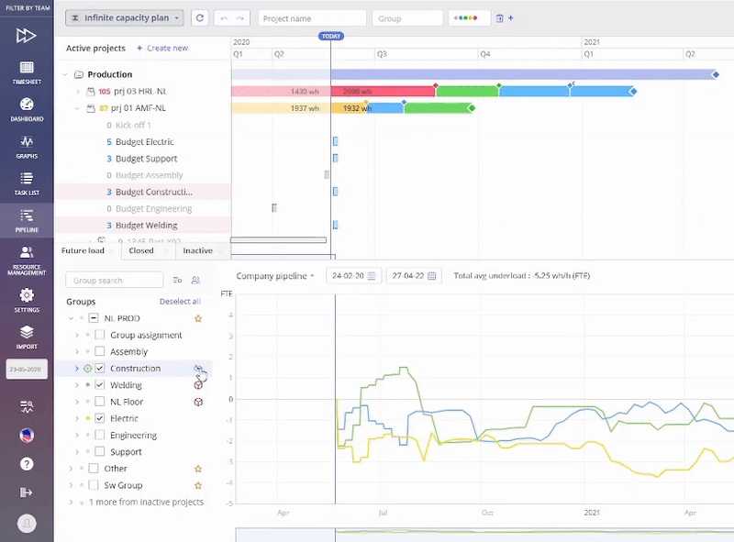Open the Timesheet view in sidebar
The height and width of the screenshot is (542, 734).
point(27,71)
